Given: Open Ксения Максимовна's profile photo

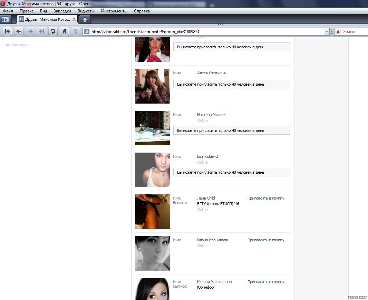Looking at the screenshot, I should coord(153,289).
